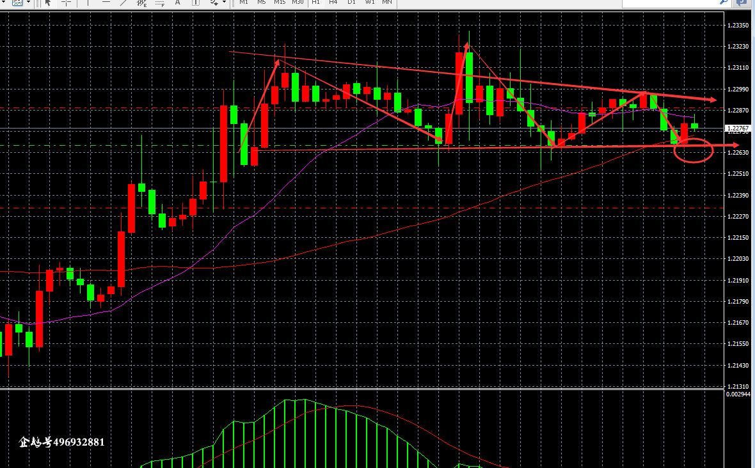Switch chart to MN timeframe
755x468 pixels.
(387, 3)
